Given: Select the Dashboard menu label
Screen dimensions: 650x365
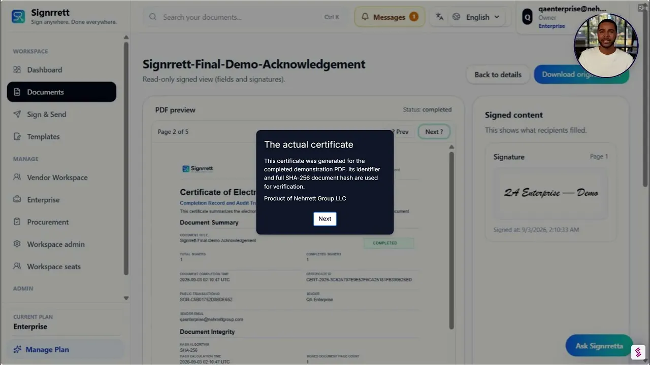Looking at the screenshot, I should pos(45,70).
